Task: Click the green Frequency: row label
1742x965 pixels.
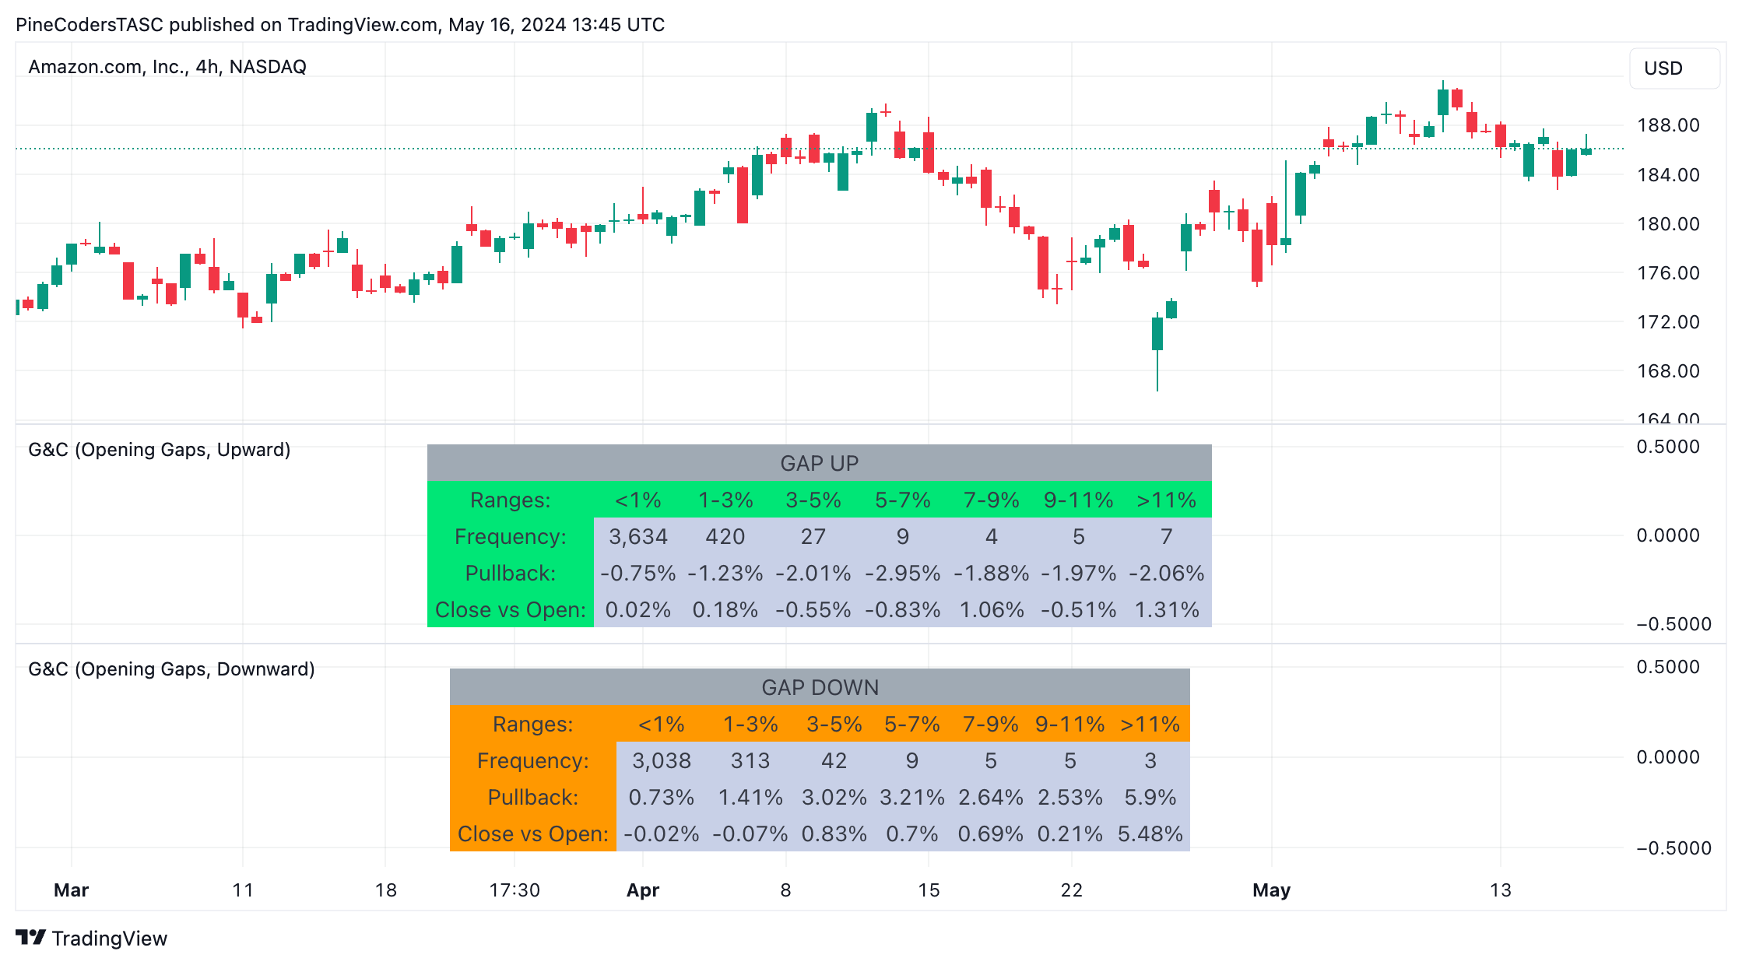Action: [x=511, y=536]
